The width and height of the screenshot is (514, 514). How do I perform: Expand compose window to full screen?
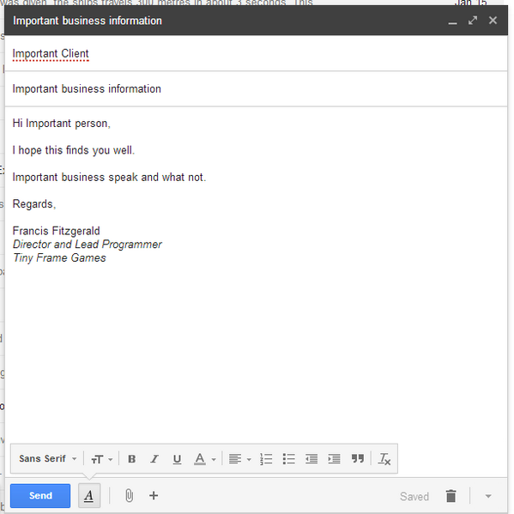(473, 21)
